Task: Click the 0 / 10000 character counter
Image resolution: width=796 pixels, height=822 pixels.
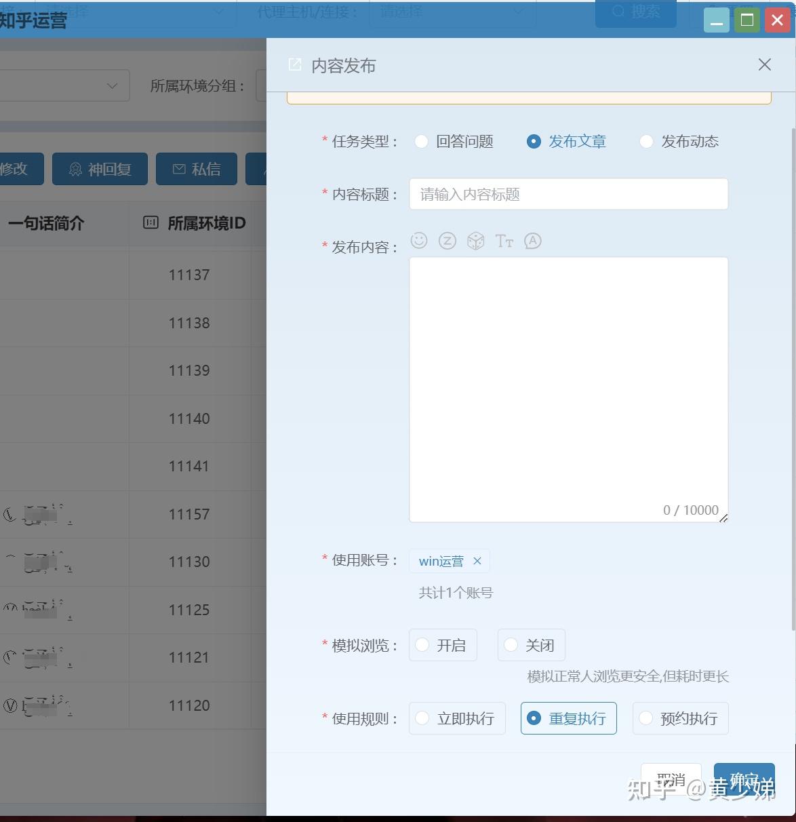Action: (691, 510)
